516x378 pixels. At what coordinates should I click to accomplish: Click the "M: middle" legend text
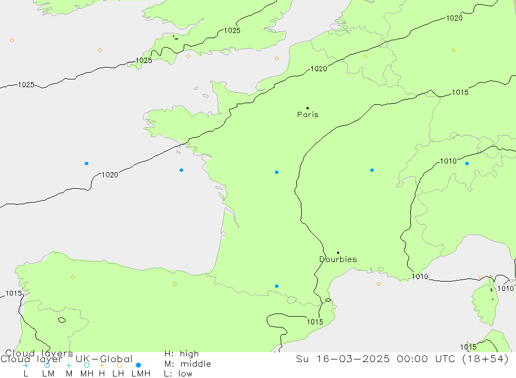point(188,364)
